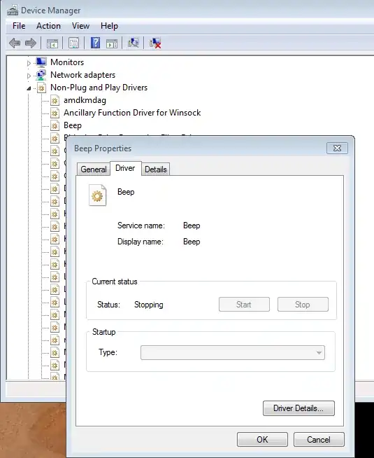Click the Device Manager title bar icon

(13, 11)
